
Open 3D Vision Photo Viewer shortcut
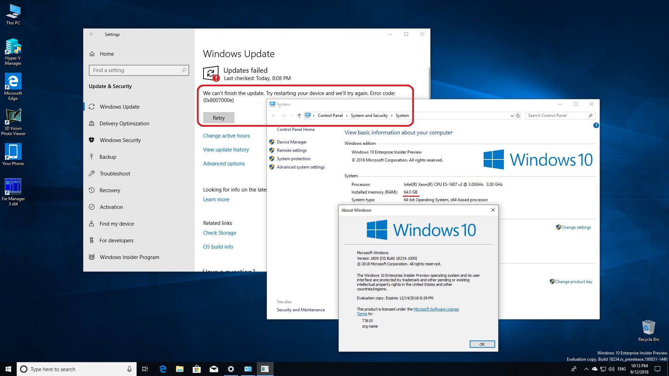pyautogui.click(x=13, y=122)
